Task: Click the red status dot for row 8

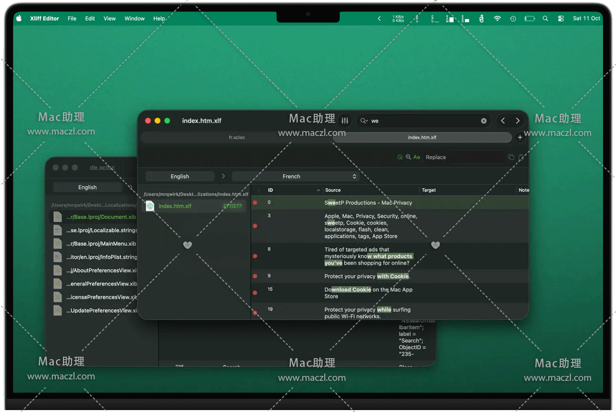Action: (255, 256)
